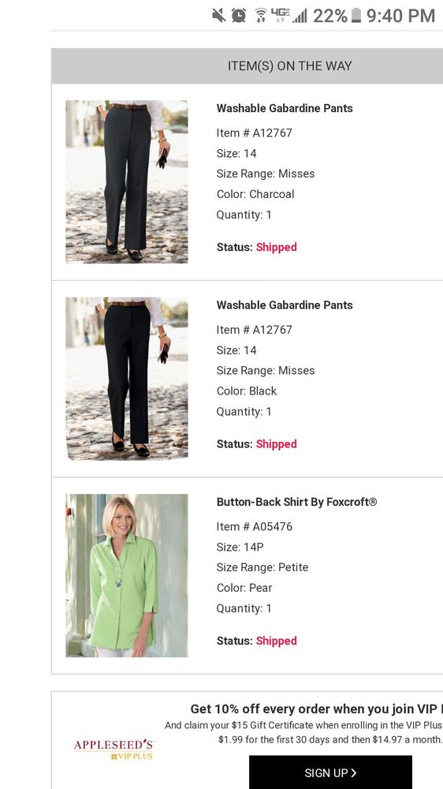Open second Washable Gabardine Pants title
Screen dimensions: 443x789
(285, 305)
